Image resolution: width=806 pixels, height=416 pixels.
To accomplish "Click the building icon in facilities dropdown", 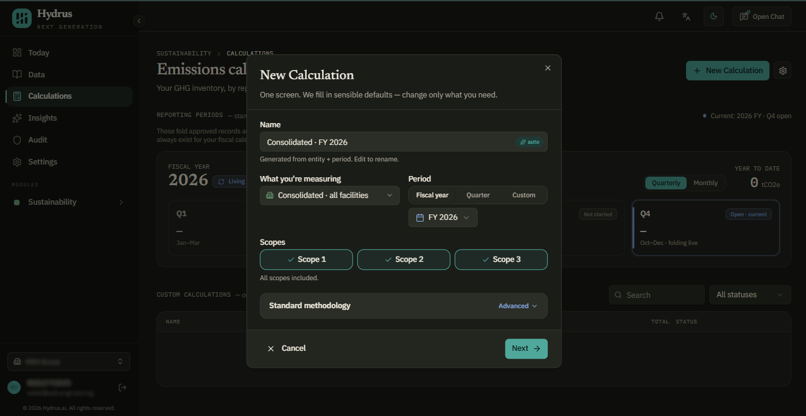I will click(x=270, y=196).
